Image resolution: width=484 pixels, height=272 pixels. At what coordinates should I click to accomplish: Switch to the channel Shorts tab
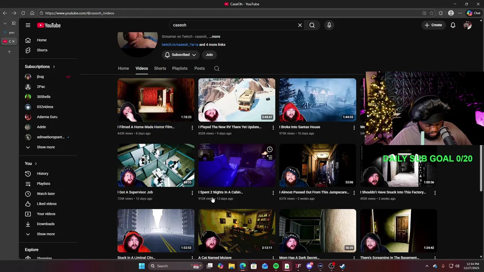pyautogui.click(x=160, y=68)
